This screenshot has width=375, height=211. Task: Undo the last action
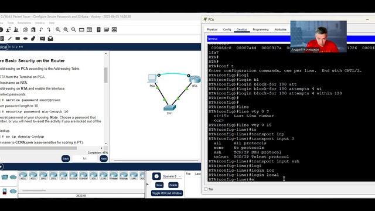coord(41,30)
